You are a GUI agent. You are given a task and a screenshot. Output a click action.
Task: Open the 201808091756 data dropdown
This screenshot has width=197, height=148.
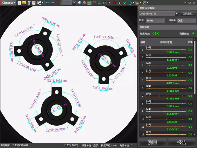coord(177,14)
